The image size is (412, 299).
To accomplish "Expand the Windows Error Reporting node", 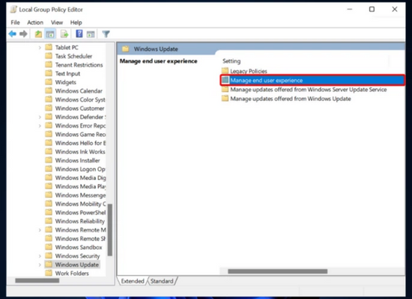I will click(40, 126).
